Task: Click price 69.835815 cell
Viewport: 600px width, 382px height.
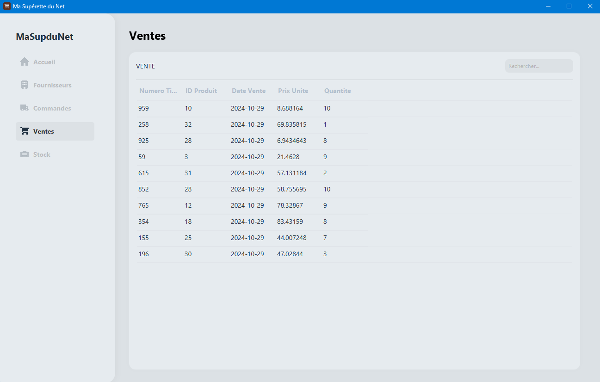Action: click(x=298, y=124)
